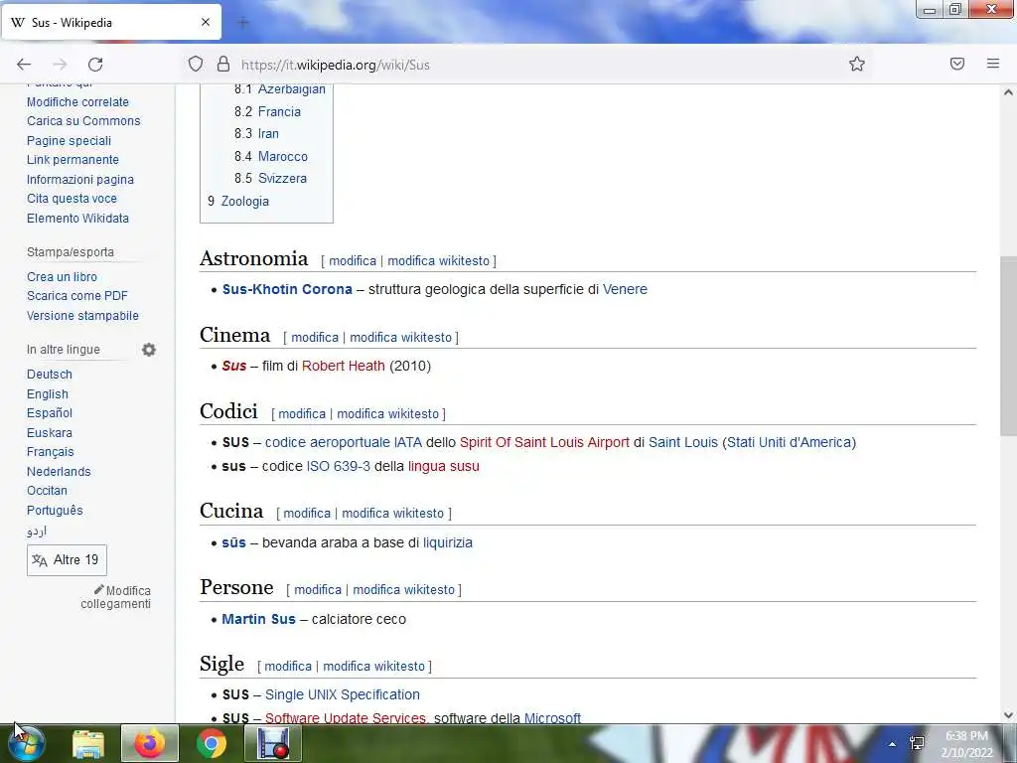Open Informazioni pagina in sidebar
This screenshot has height=763, width=1017.
[80, 180]
